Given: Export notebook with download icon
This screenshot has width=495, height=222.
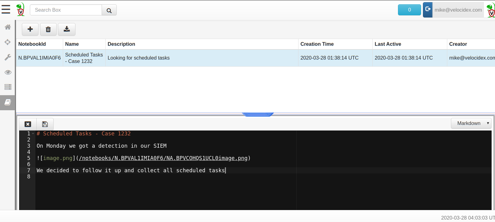Looking at the screenshot, I should [67, 29].
